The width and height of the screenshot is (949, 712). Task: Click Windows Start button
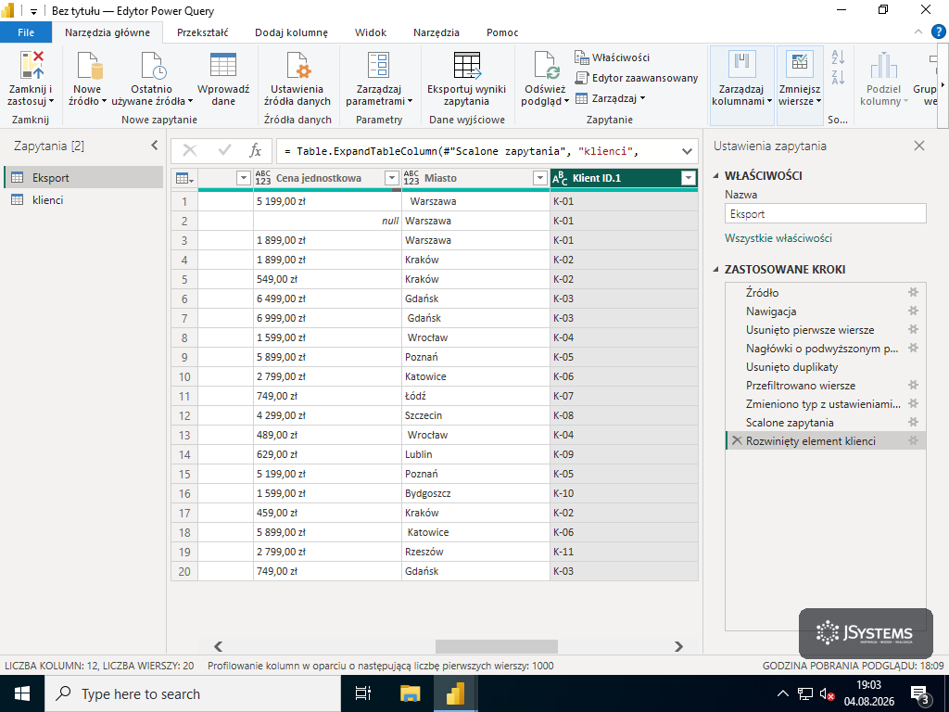[x=22, y=693]
